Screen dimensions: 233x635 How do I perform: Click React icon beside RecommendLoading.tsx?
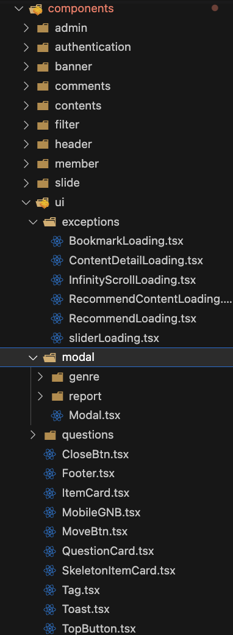coord(57,319)
